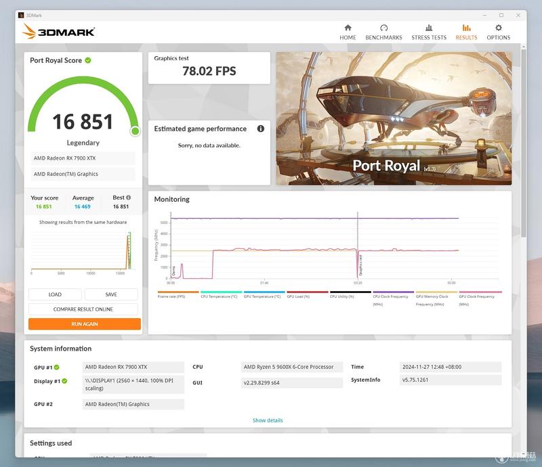Click the orange RUN AGAIN button

click(x=84, y=324)
